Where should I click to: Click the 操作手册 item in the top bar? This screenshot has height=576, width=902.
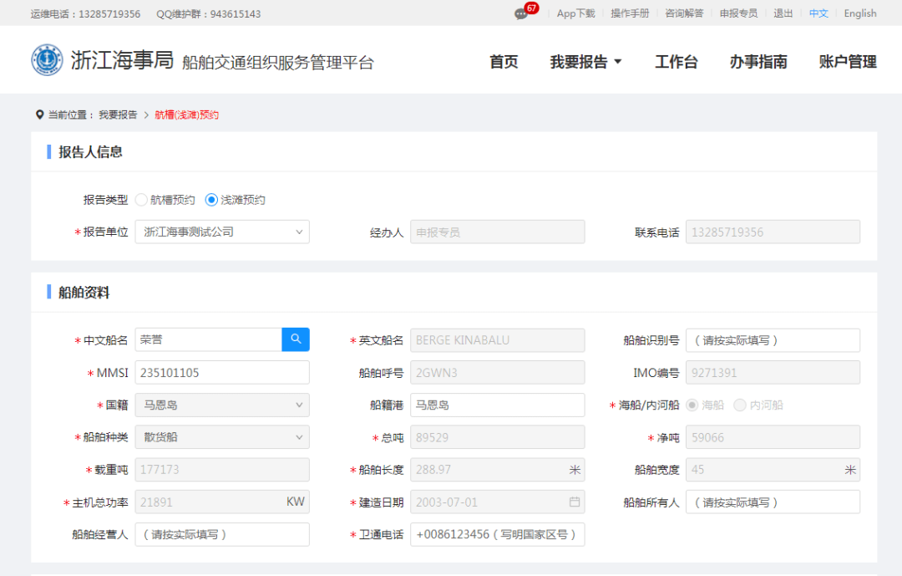click(631, 13)
